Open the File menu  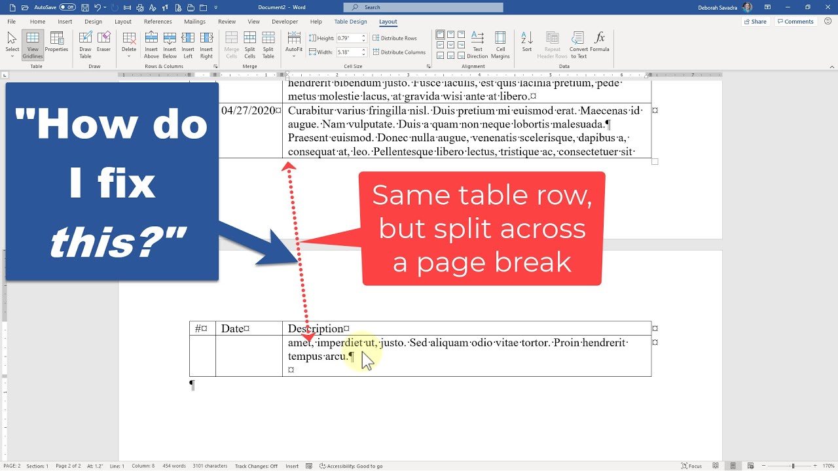point(11,22)
